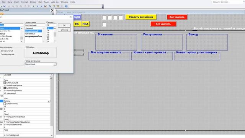The image size is (245, 138).
Task: Click the Undo arrow icon
Action: click(25, 6)
